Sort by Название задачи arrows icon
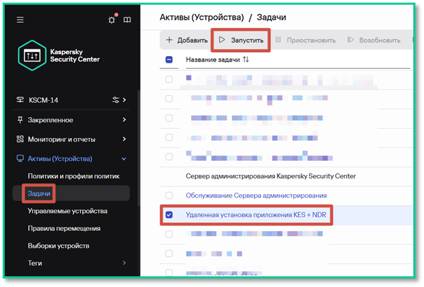The width and height of the screenshot is (424, 287). 245,59
